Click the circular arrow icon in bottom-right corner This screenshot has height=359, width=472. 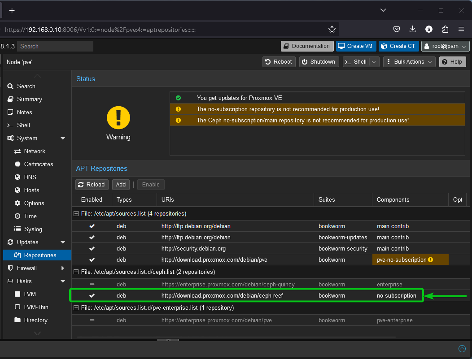[x=462, y=349]
